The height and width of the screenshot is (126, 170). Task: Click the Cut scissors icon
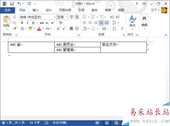(14, 17)
